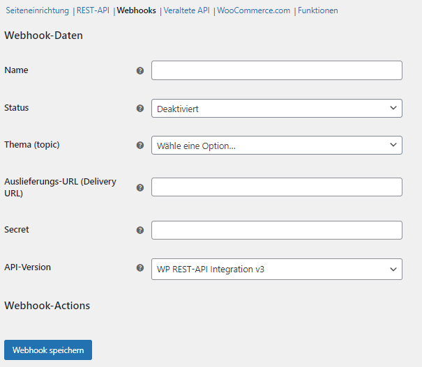Viewport: 422px width, 367px height.
Task: Go to the Veraltete API tab
Action: pos(186,10)
